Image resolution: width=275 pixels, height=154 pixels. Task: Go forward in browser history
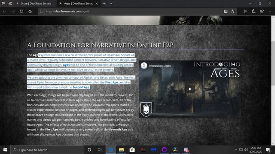pyautogui.click(x=13, y=12)
